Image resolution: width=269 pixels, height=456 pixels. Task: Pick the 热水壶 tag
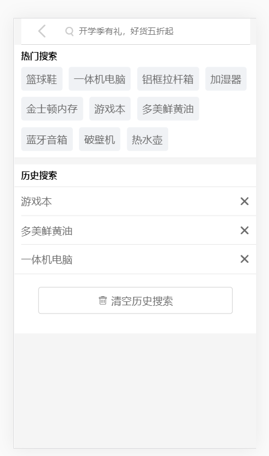tap(147, 139)
